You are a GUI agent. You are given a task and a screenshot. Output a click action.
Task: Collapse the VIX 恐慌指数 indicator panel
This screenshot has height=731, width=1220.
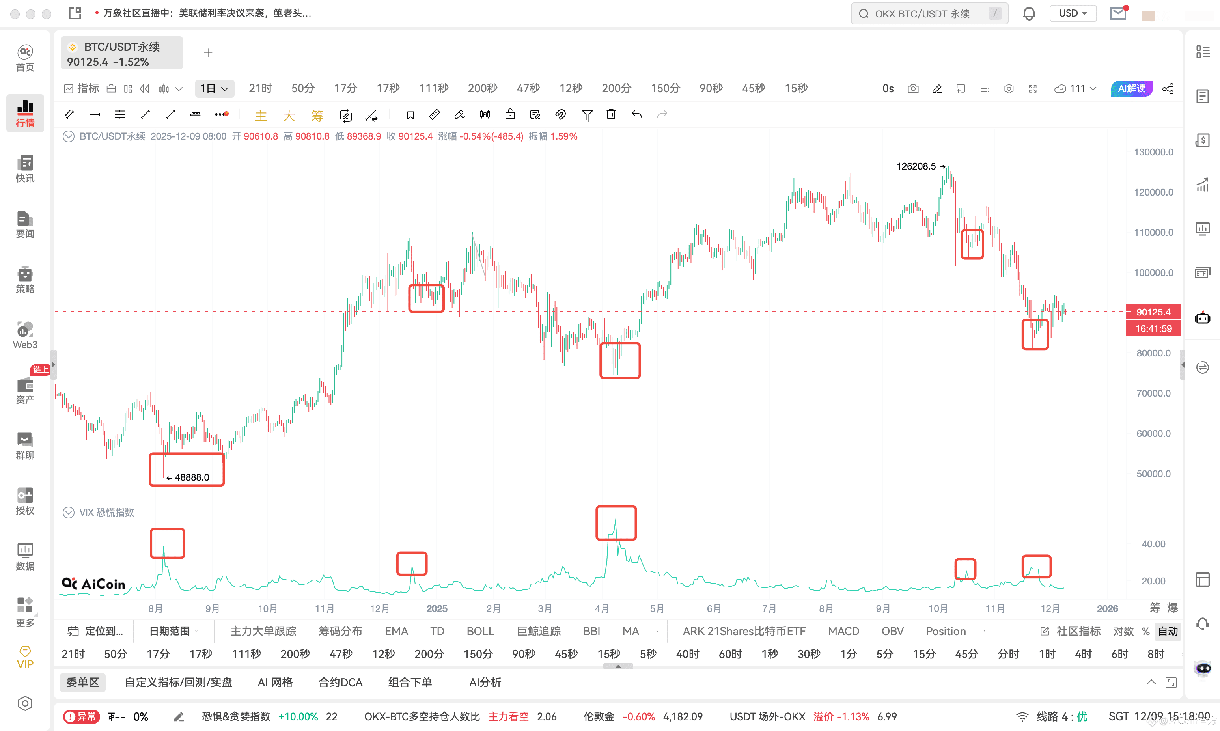coord(69,512)
